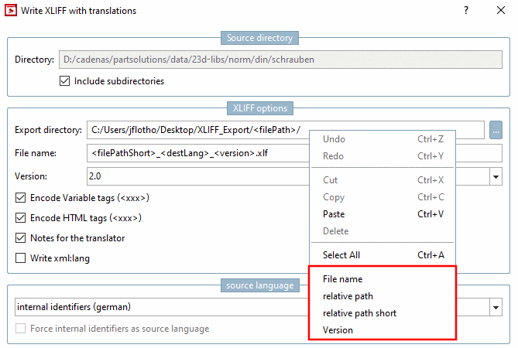Click the help question mark button
This screenshot has height=348, width=518.
[466, 11]
